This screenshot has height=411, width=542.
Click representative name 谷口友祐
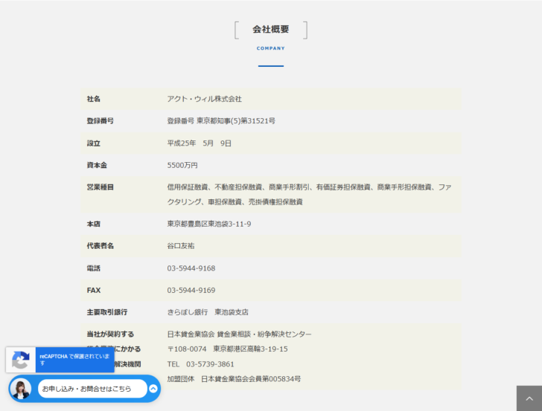coord(181,246)
